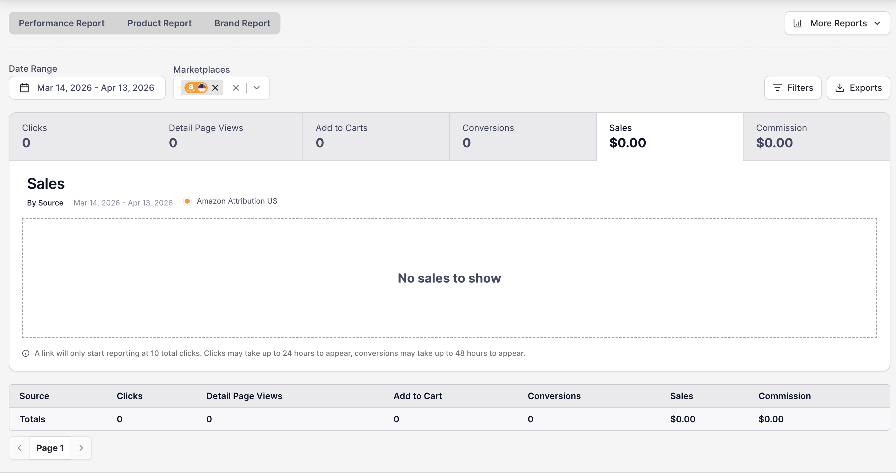
Task: Click the info icon beside reporting note
Action: (26, 353)
